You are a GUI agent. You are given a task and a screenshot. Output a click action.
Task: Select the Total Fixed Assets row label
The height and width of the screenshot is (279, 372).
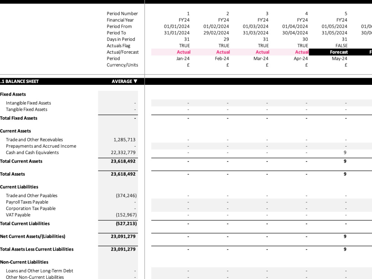[x=19, y=118]
